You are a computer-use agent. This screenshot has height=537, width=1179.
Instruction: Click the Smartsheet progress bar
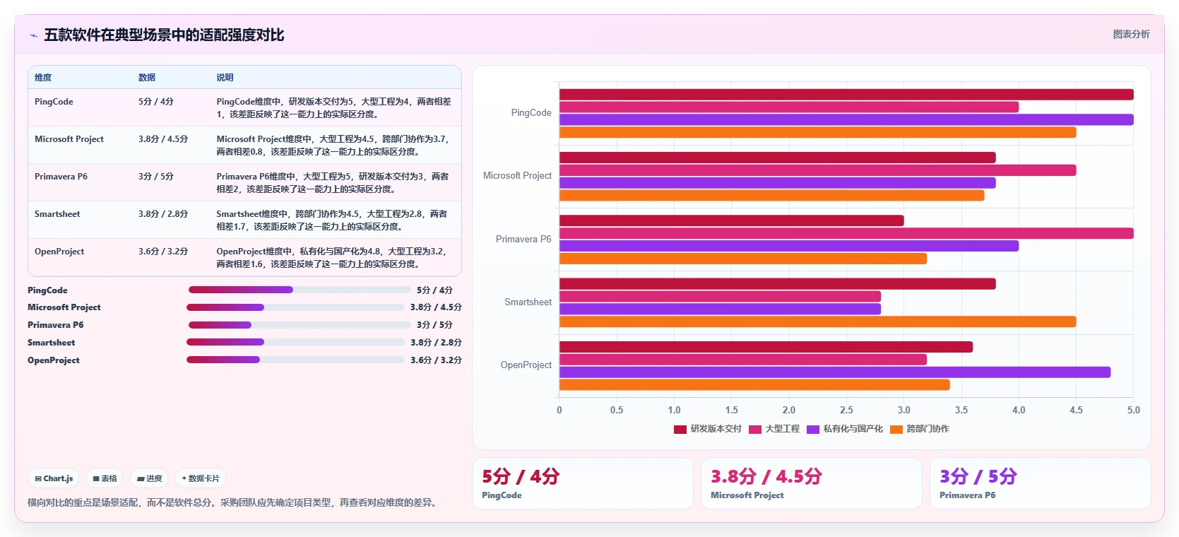295,342
